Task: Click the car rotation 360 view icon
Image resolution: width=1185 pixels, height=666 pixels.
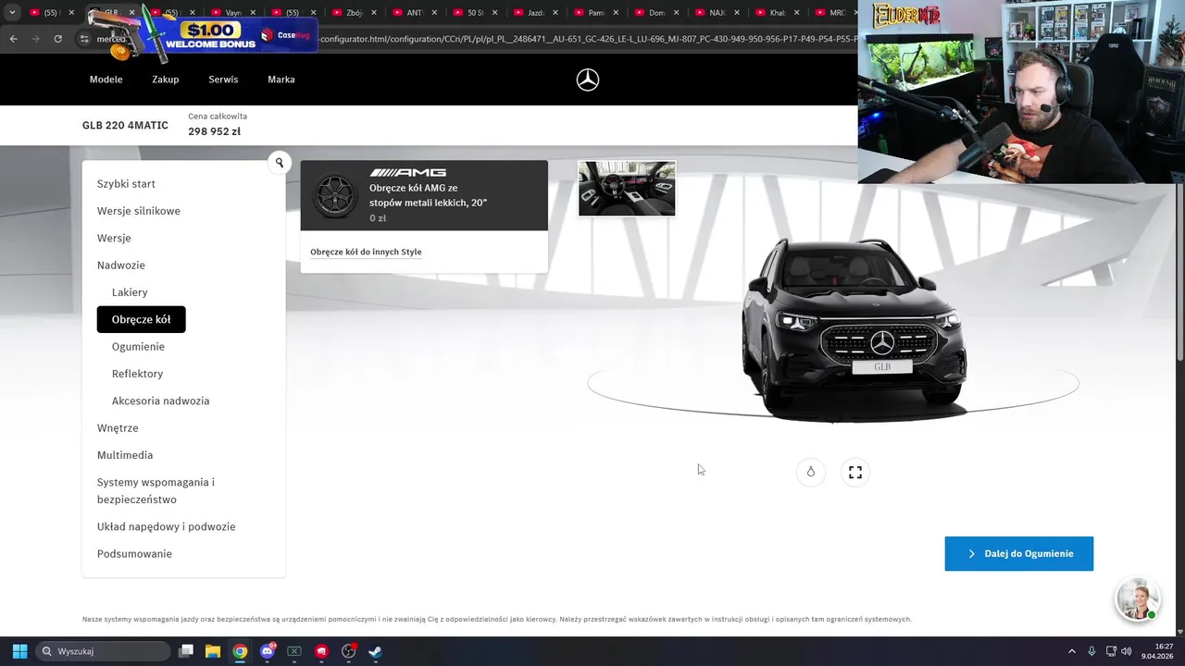Action: point(810,472)
